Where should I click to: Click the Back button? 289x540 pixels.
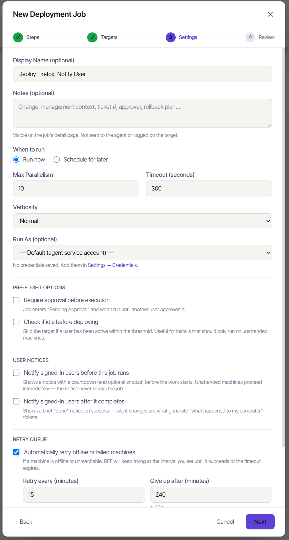(x=26, y=522)
